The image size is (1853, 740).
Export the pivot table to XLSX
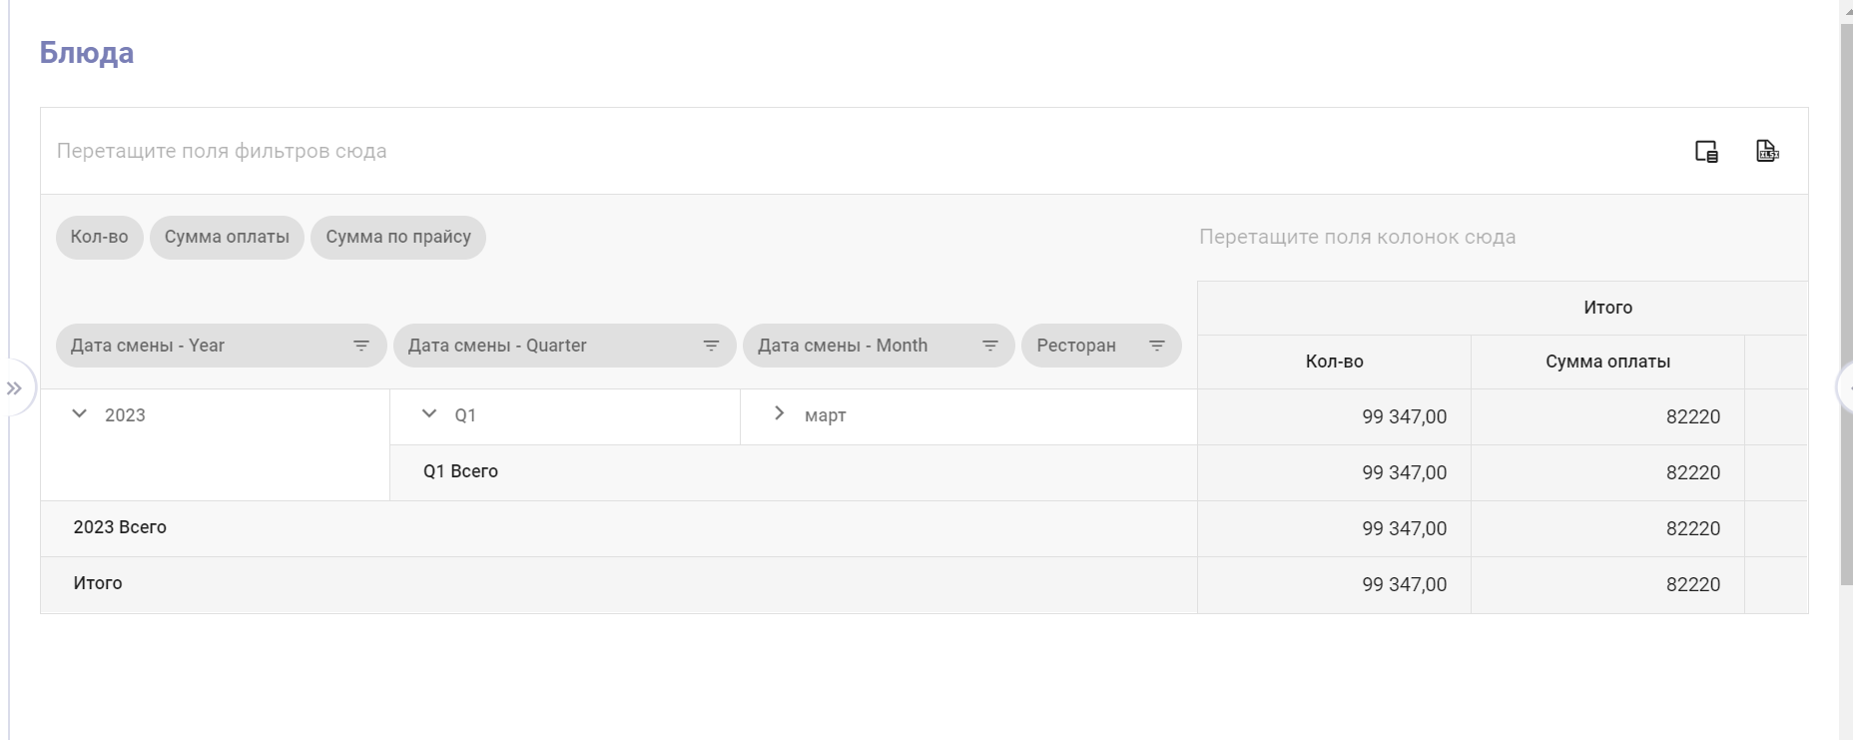point(1767,151)
